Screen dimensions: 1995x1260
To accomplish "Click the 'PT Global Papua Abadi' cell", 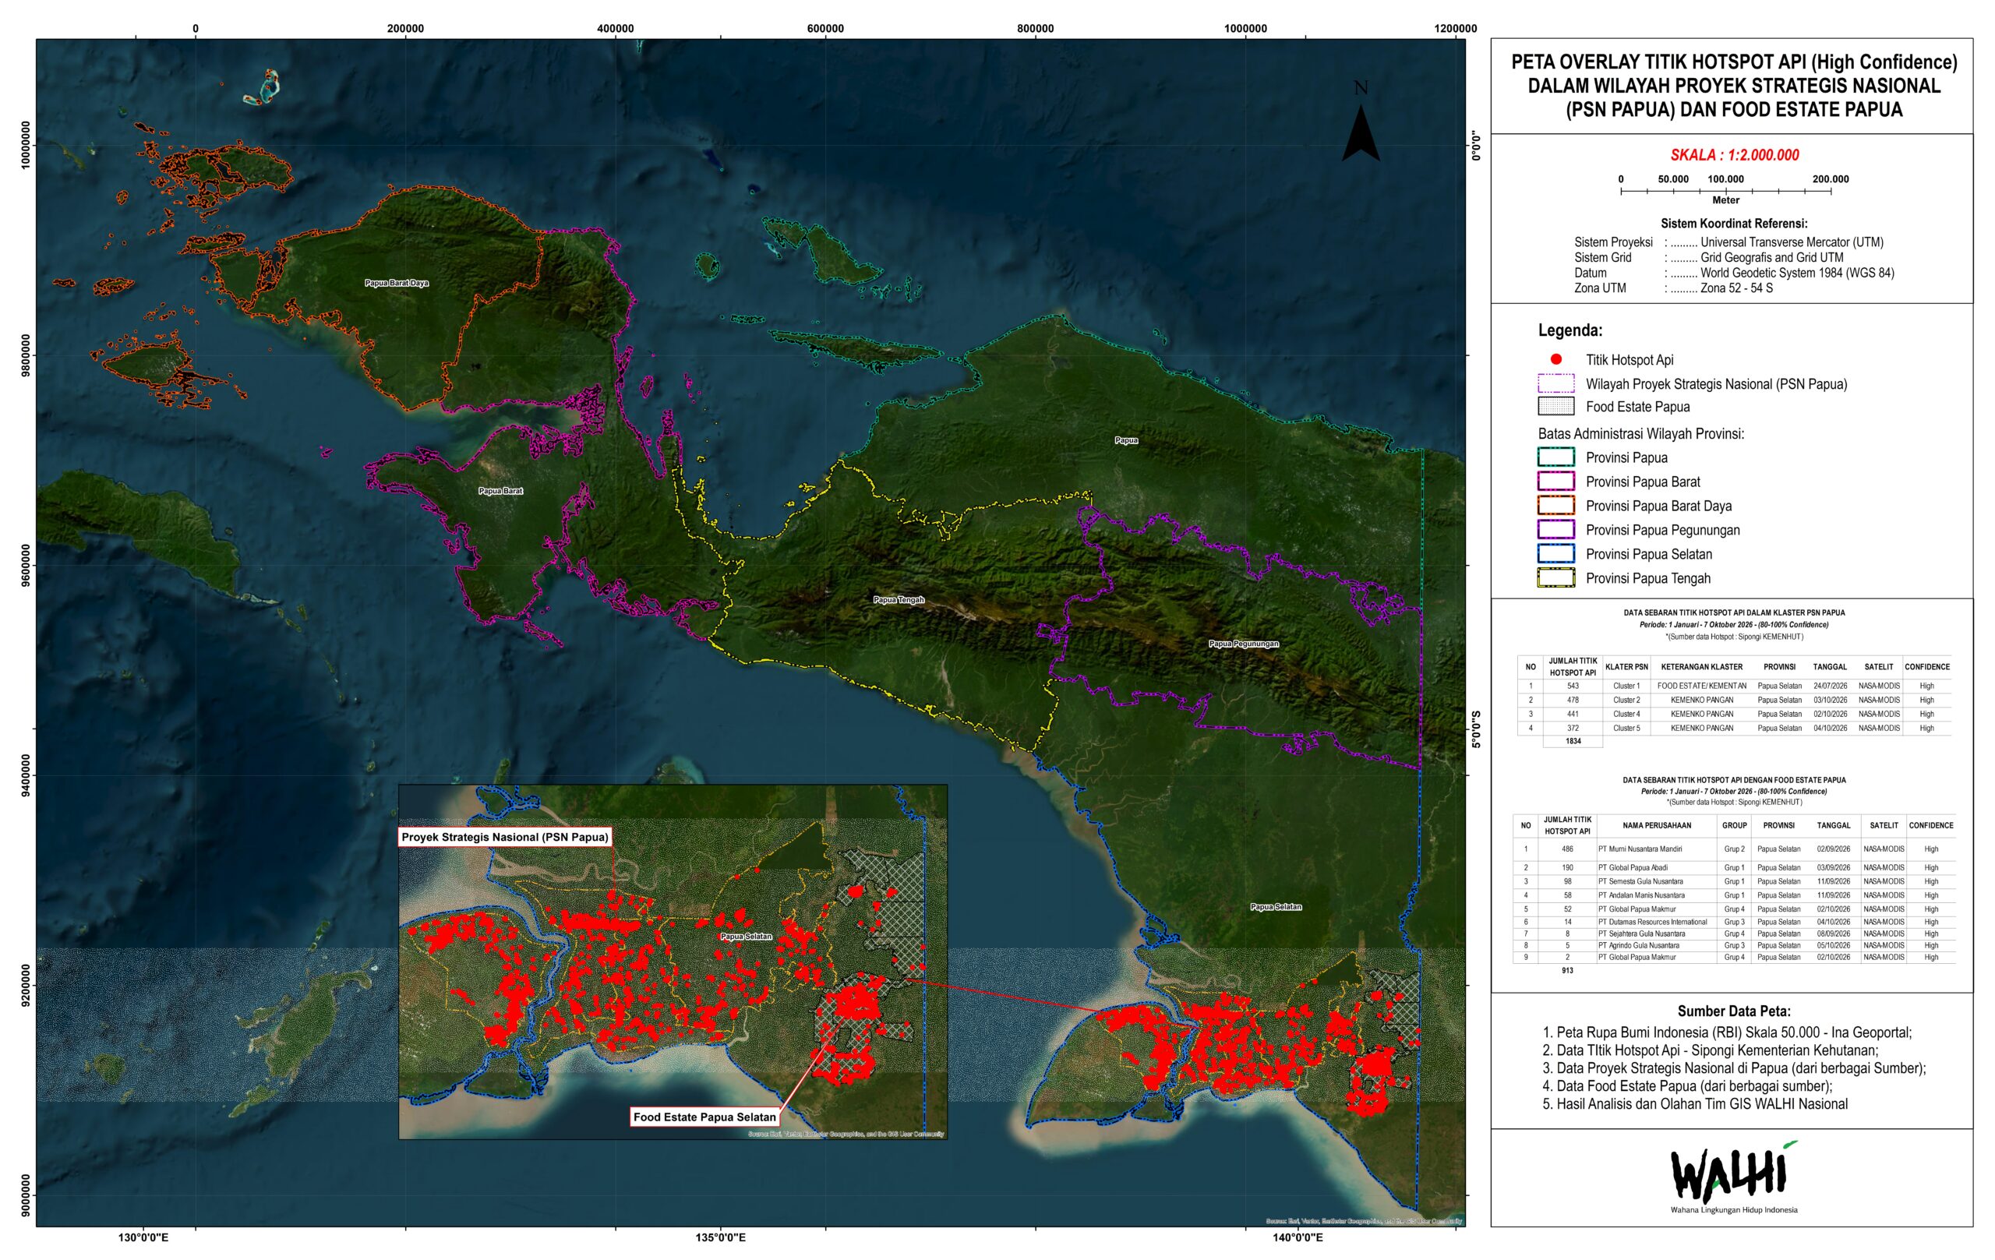I will tap(1632, 867).
